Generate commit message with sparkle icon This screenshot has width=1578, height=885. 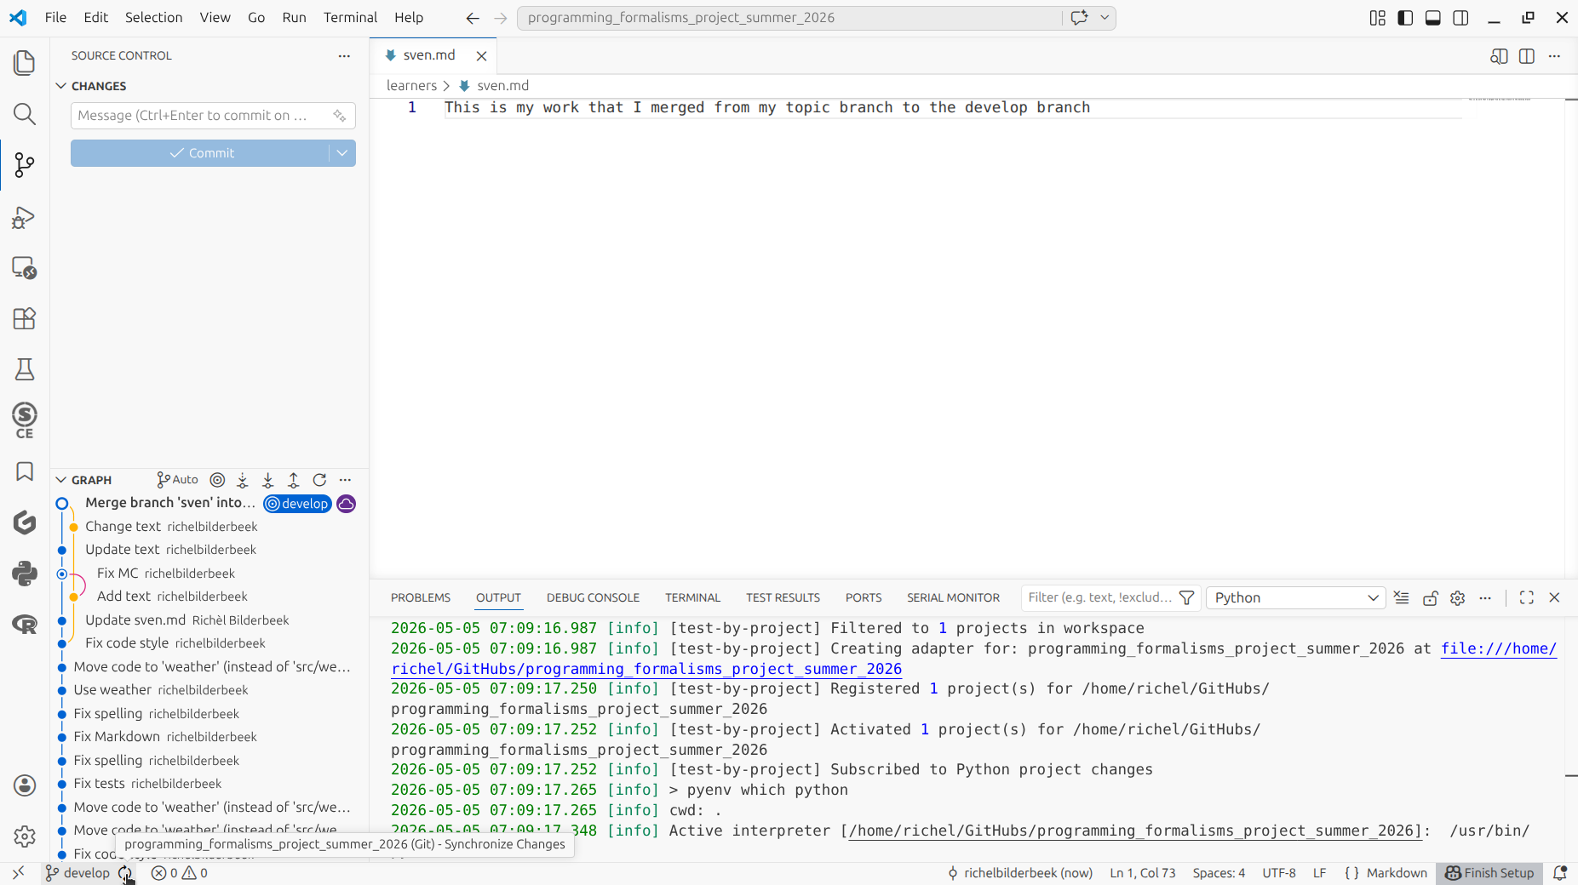[x=340, y=116]
